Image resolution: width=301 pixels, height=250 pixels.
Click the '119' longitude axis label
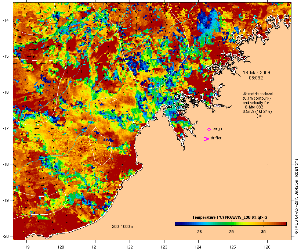tap(26, 247)
